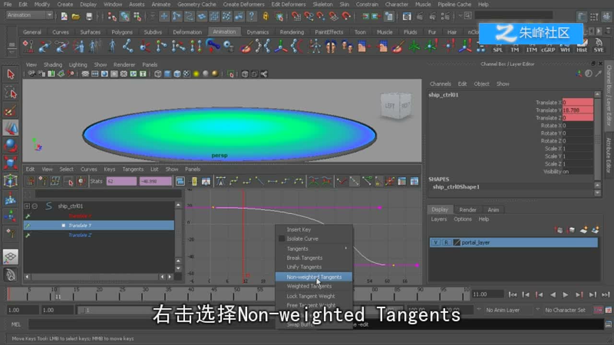This screenshot has width=614, height=345.
Task: Toggle Isolate Curve checkbox in context menu
Action: point(282,239)
